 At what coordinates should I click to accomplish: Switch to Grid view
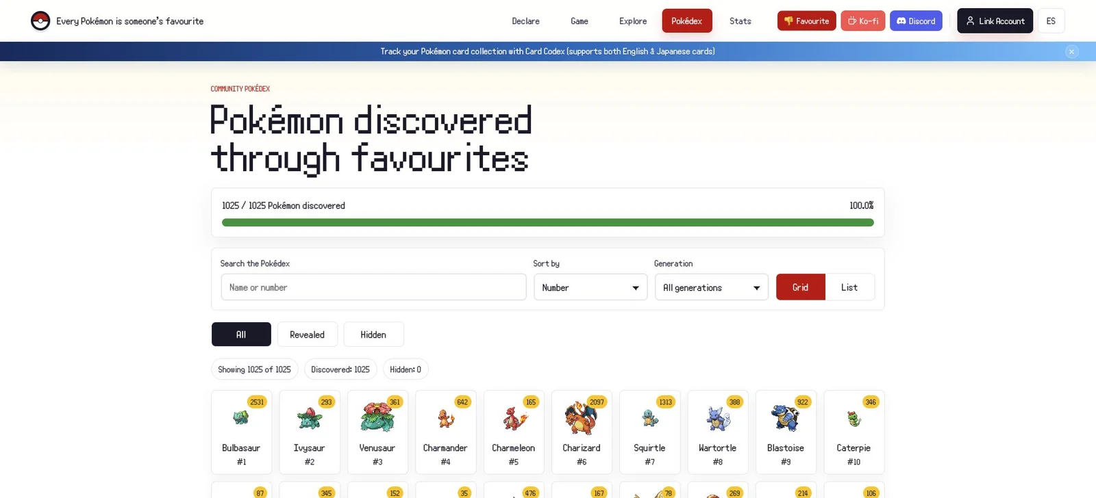coord(801,287)
